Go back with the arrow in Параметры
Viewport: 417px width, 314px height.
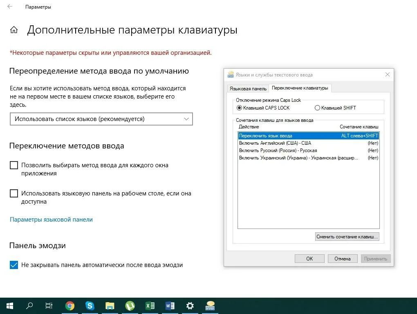coord(10,7)
